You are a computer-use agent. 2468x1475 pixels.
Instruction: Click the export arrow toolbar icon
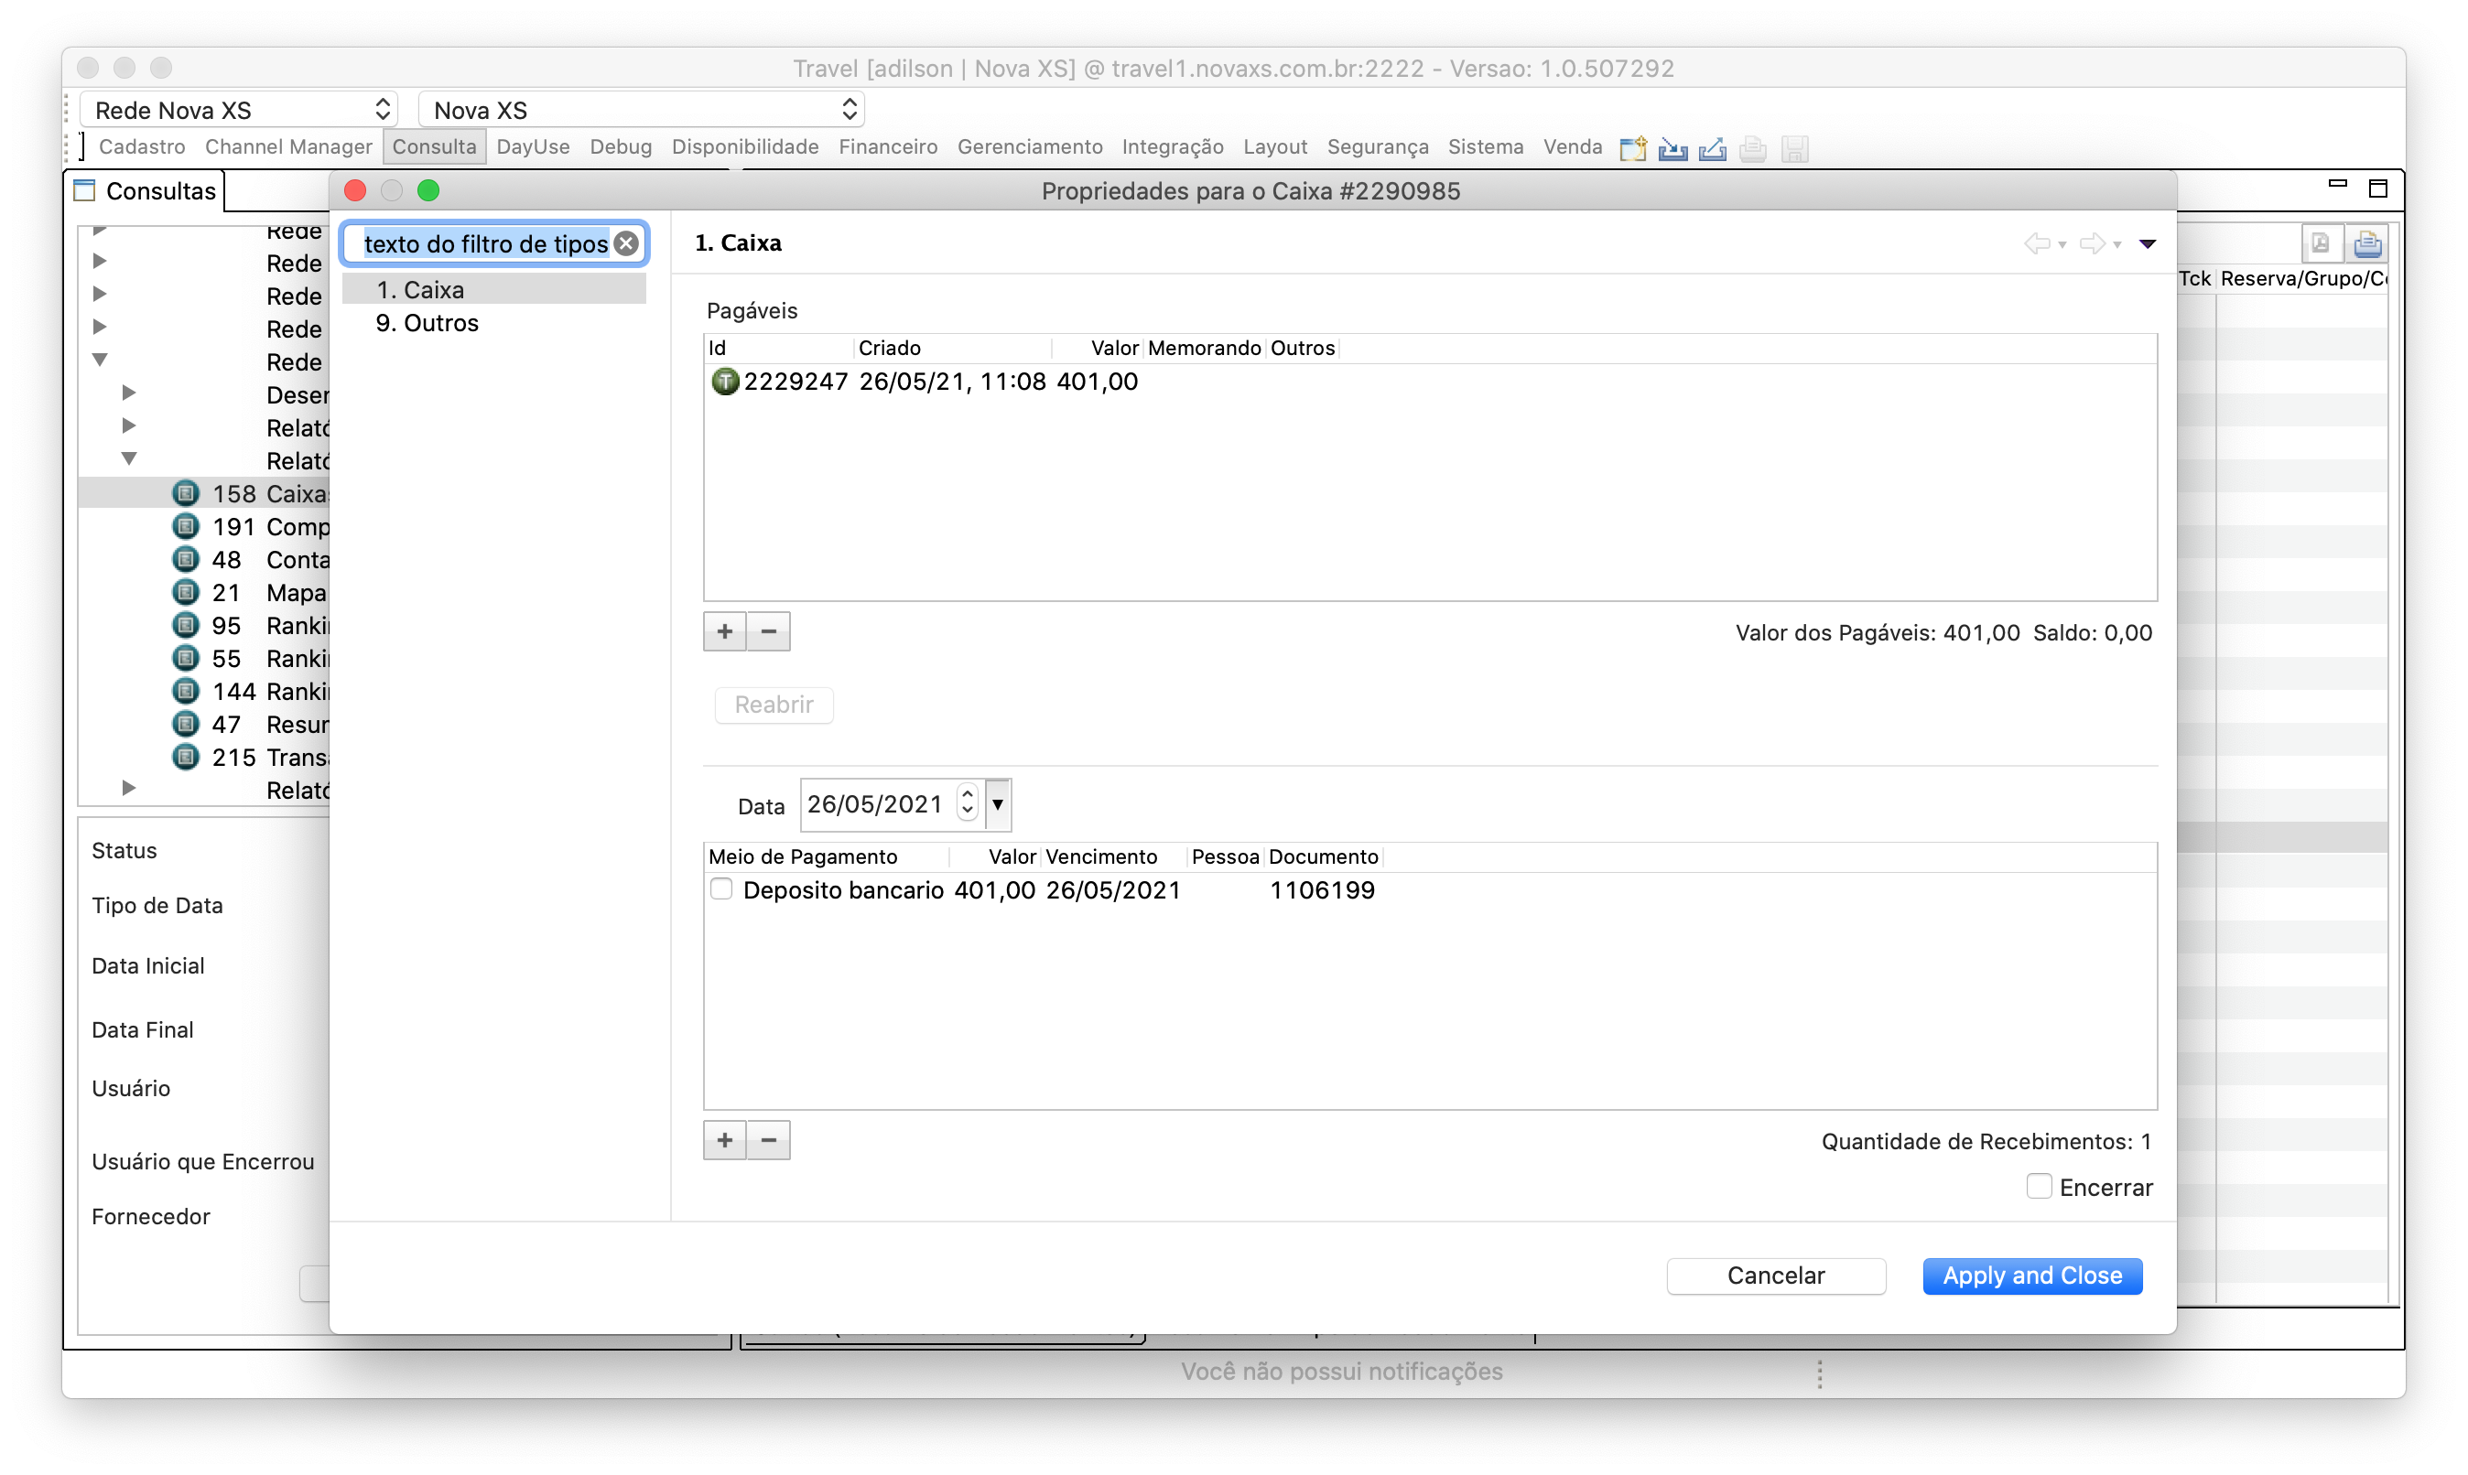1712,149
